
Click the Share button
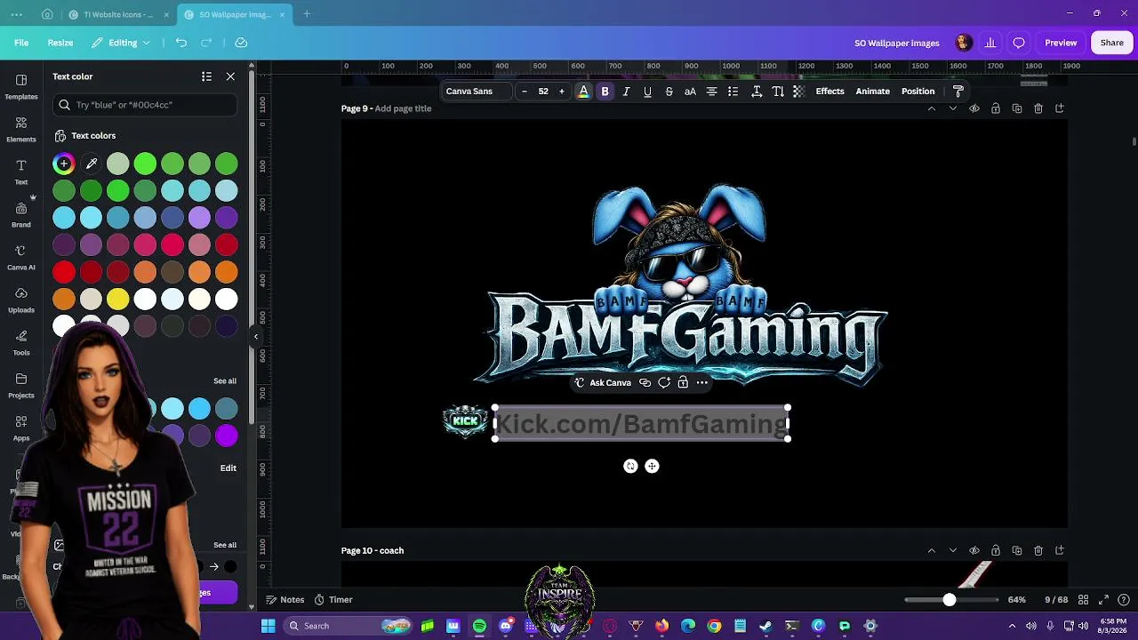click(1111, 43)
